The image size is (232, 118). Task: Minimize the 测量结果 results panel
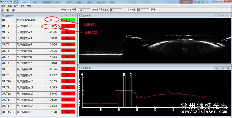[62, 15]
